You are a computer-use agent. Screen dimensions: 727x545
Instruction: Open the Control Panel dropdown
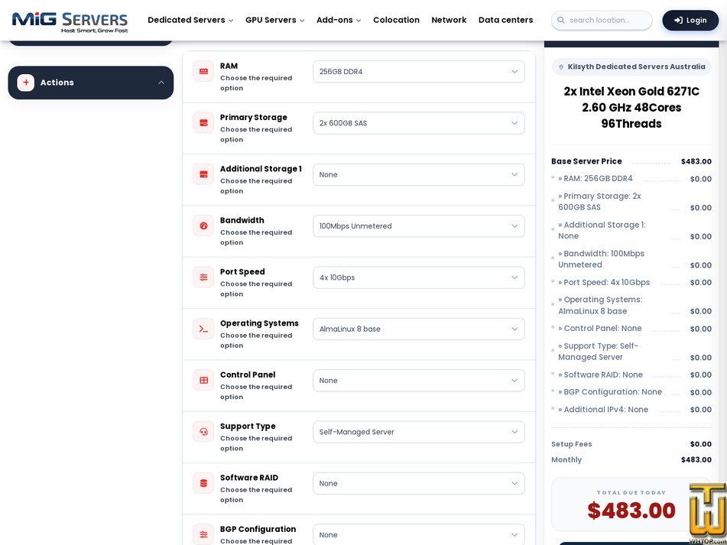(x=419, y=381)
